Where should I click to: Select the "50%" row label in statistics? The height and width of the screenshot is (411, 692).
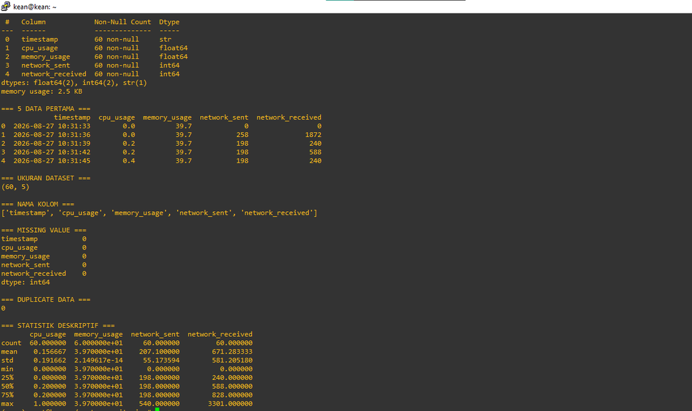click(x=7, y=386)
